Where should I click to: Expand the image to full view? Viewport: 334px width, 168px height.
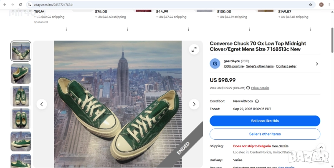194,50
